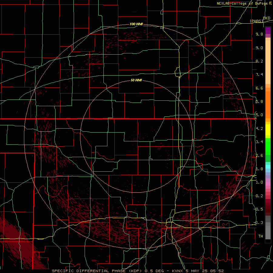Click the SPECIFIC DIFFERENTIAL PHASE (KDP) caption text

click(97, 271)
